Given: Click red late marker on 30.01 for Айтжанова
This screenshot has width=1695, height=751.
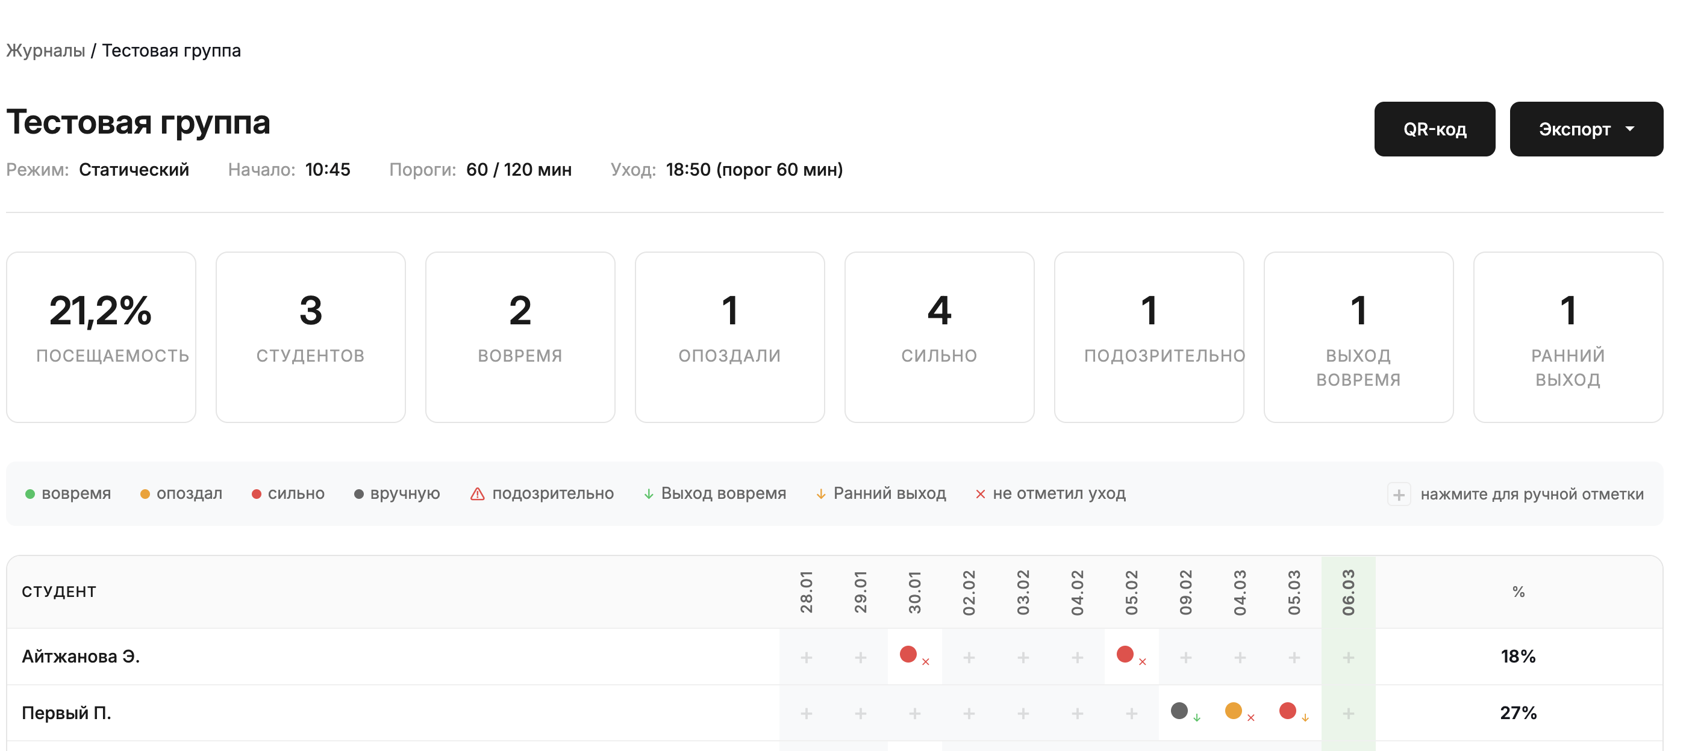Looking at the screenshot, I should 908,654.
